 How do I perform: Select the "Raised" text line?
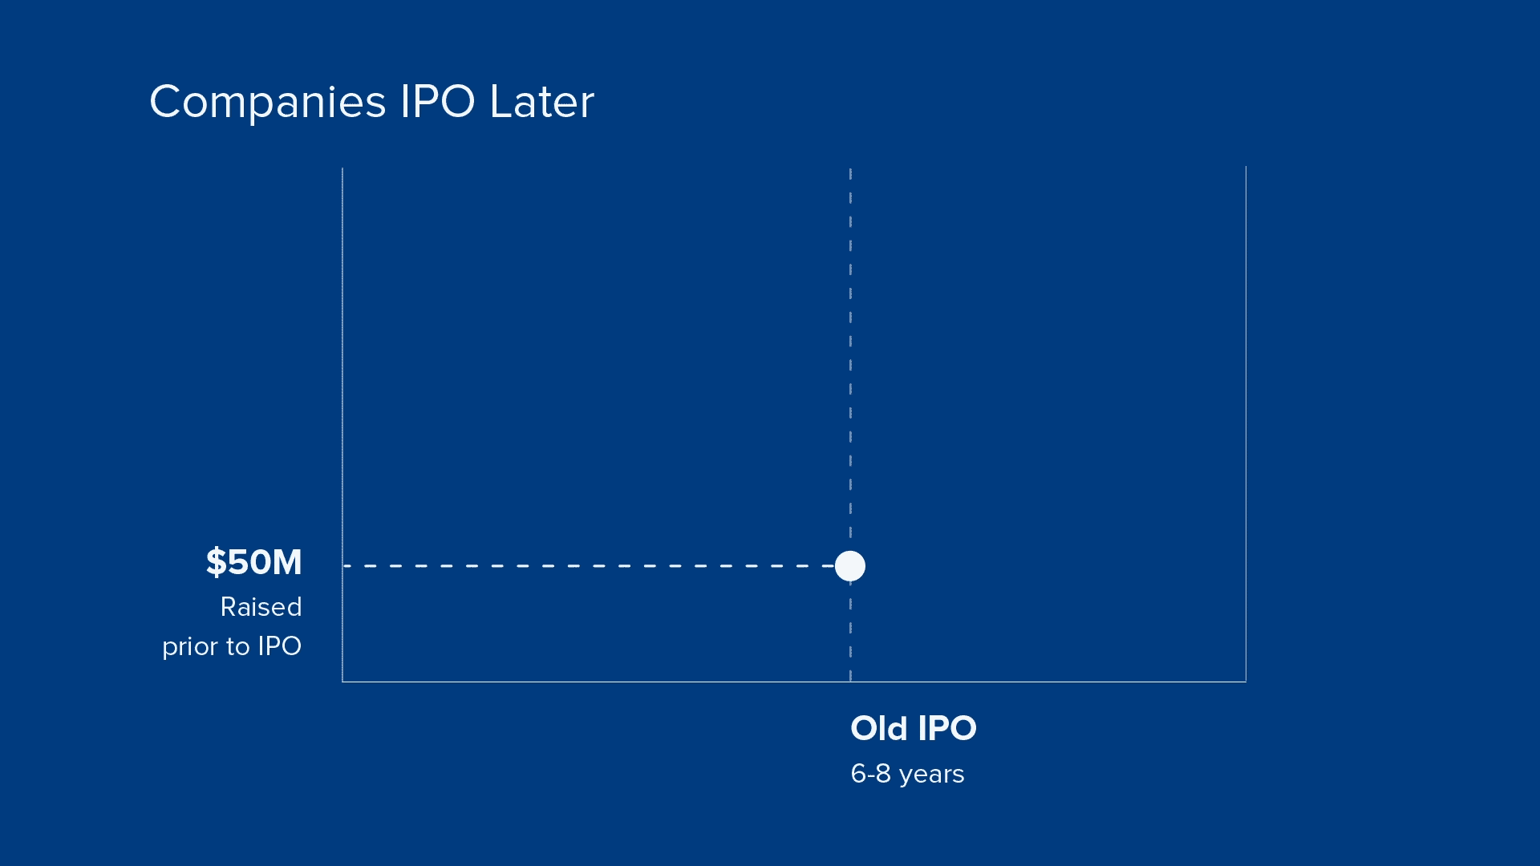point(261,607)
